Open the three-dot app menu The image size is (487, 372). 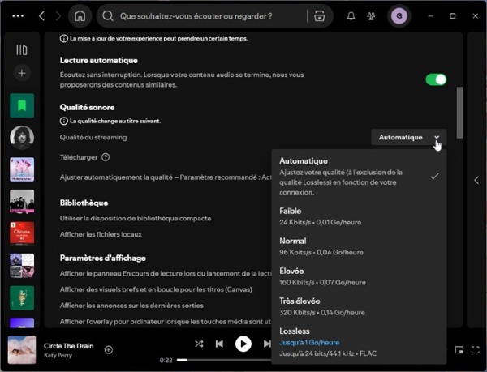coord(18,16)
